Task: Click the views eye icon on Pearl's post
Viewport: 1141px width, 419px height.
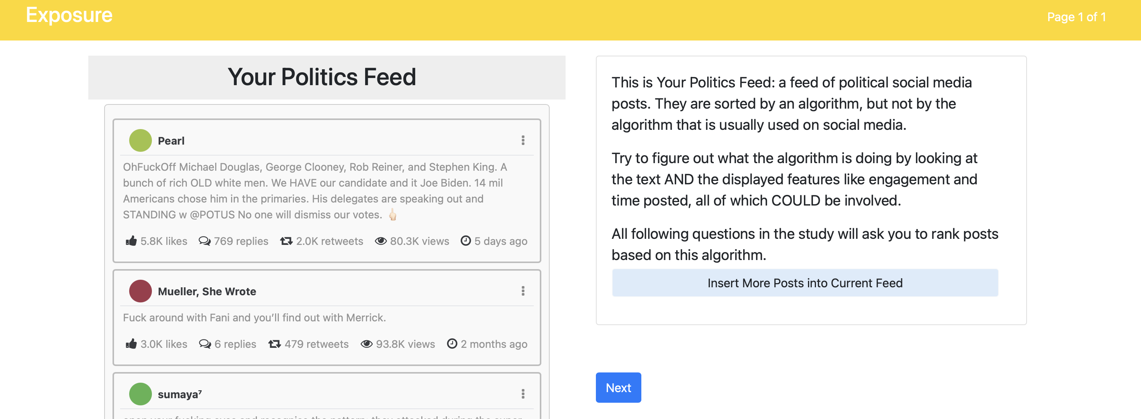Action: click(x=380, y=241)
